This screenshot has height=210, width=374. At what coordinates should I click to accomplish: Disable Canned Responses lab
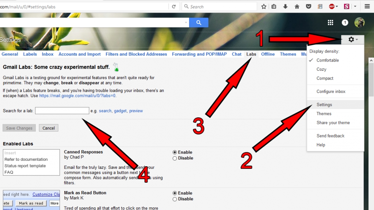click(x=175, y=158)
